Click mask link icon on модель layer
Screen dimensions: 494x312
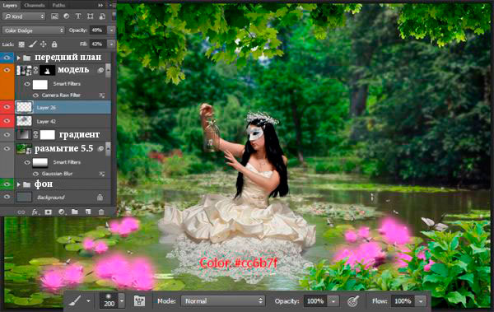(x=35, y=70)
